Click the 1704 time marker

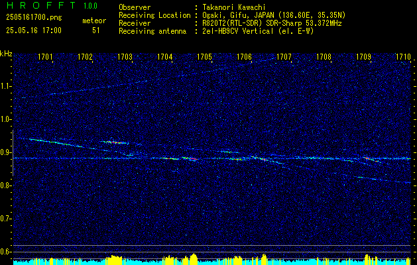(x=165, y=56)
